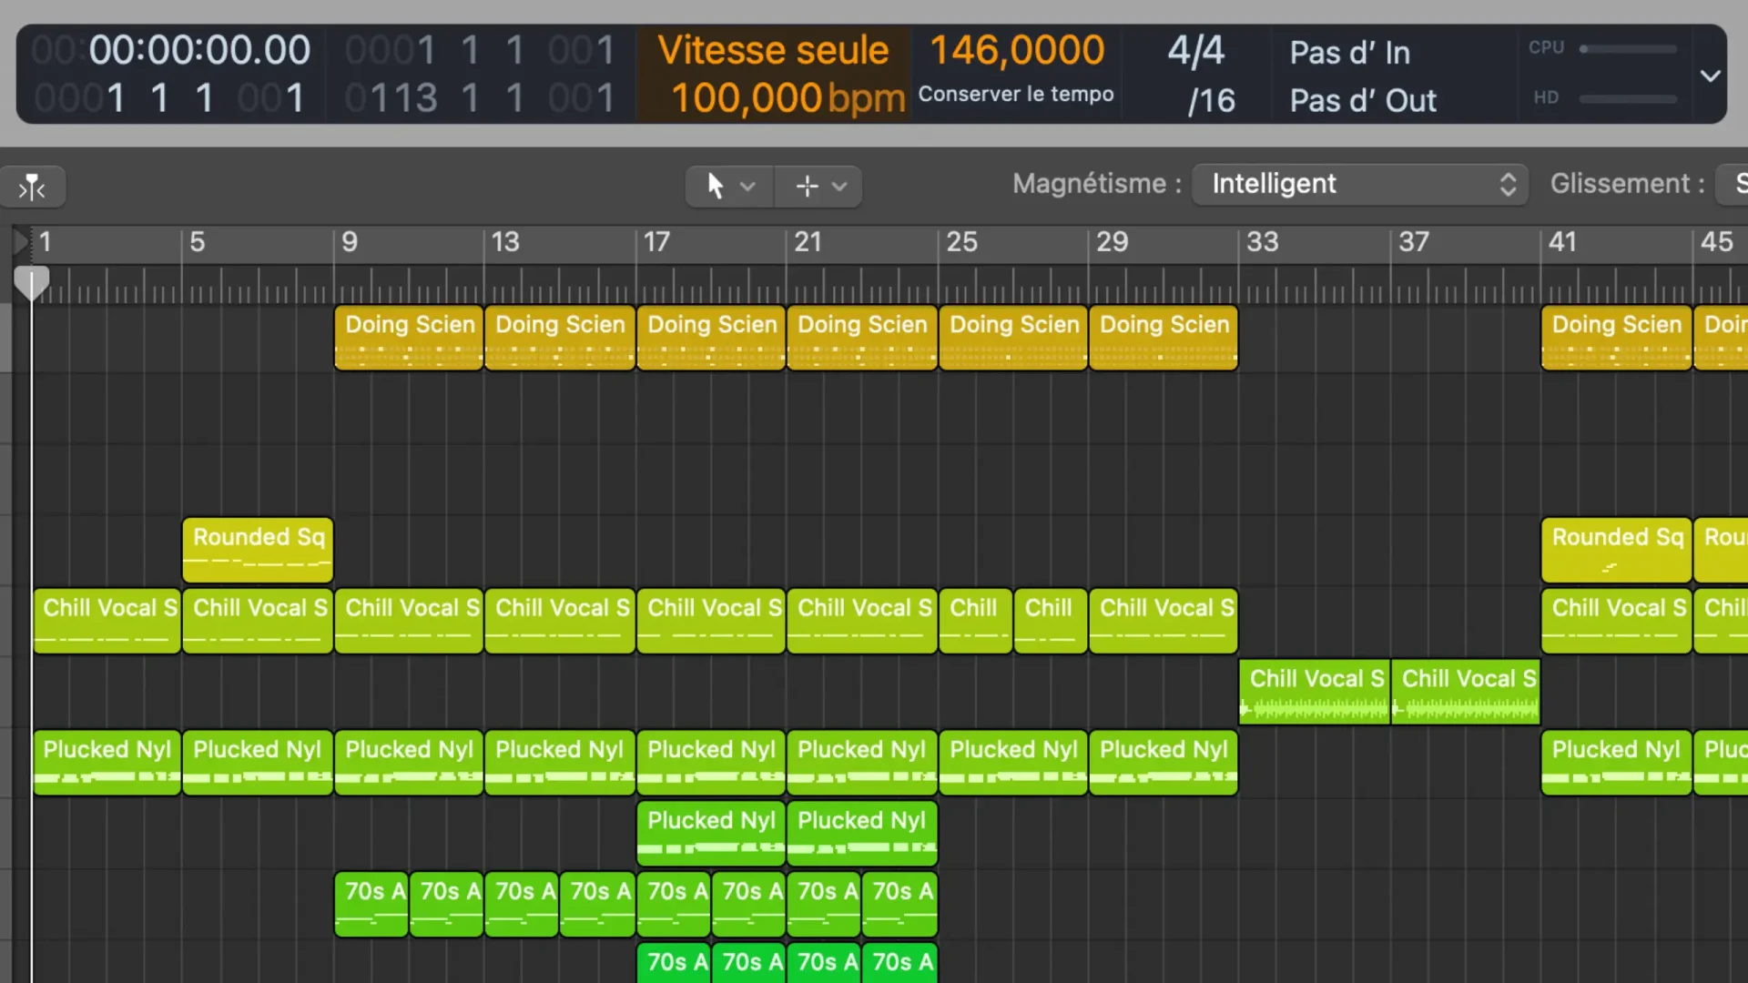
Task: Open the Glissement dropdown
Action: click(x=1734, y=184)
